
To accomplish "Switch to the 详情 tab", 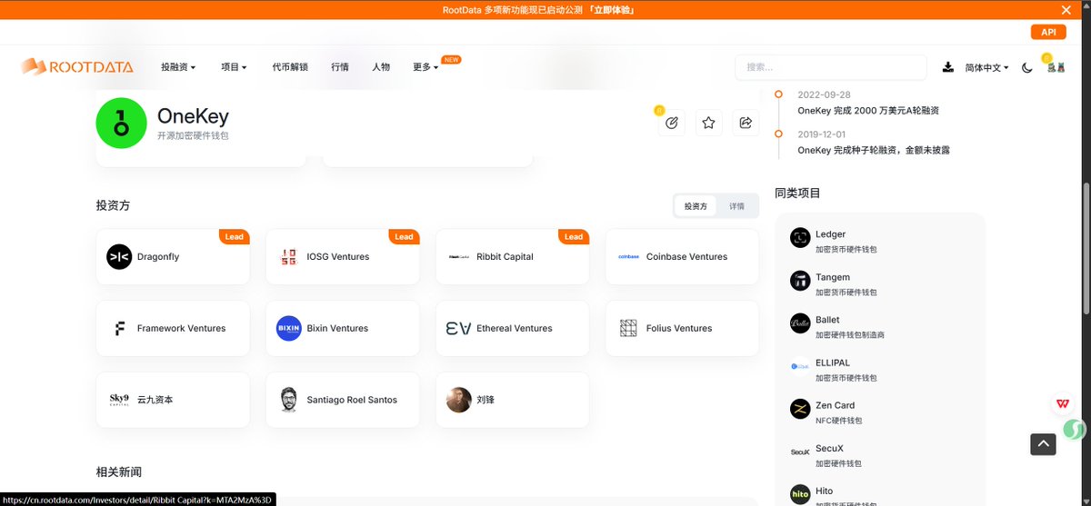I will pyautogui.click(x=736, y=206).
